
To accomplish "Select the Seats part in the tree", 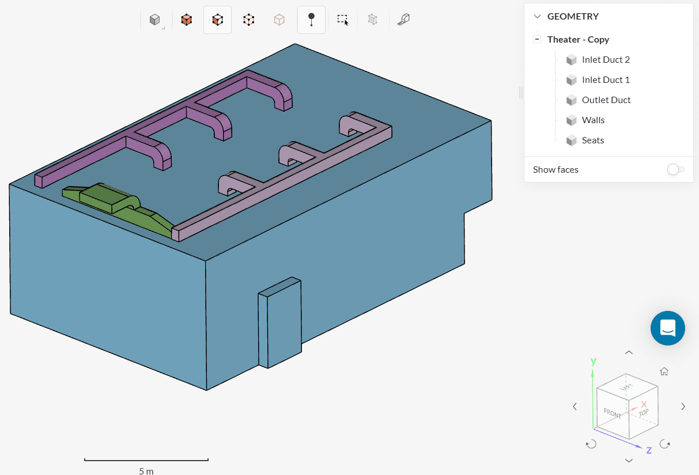I will click(x=592, y=140).
